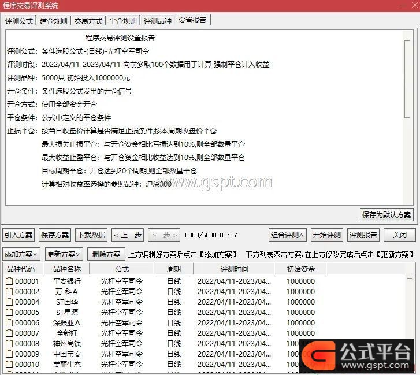Click evaluation date range in 000005 row
The height and width of the screenshot is (375, 420).
pos(234,313)
